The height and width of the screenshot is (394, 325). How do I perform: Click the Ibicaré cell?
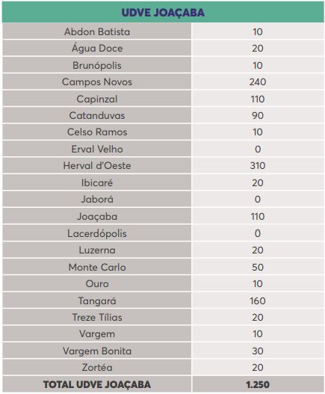97,182
